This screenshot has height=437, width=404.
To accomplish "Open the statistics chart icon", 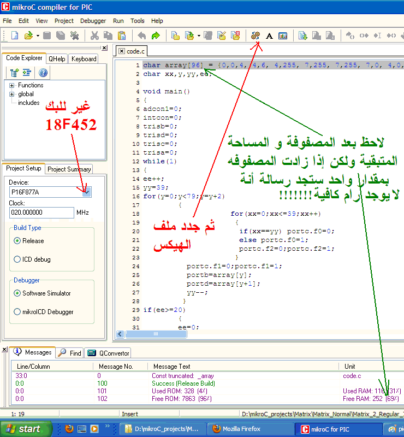I will pyautogui.click(x=283, y=36).
